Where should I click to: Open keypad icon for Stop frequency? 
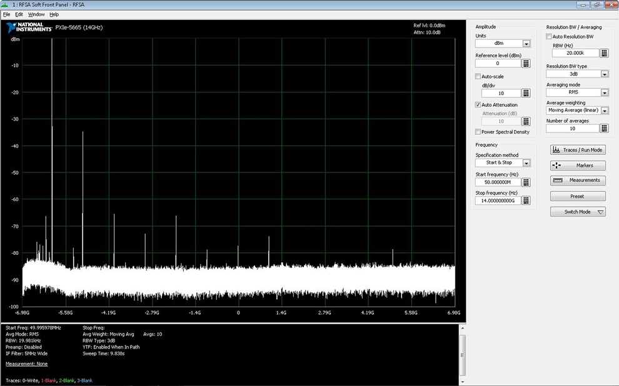tap(526, 200)
